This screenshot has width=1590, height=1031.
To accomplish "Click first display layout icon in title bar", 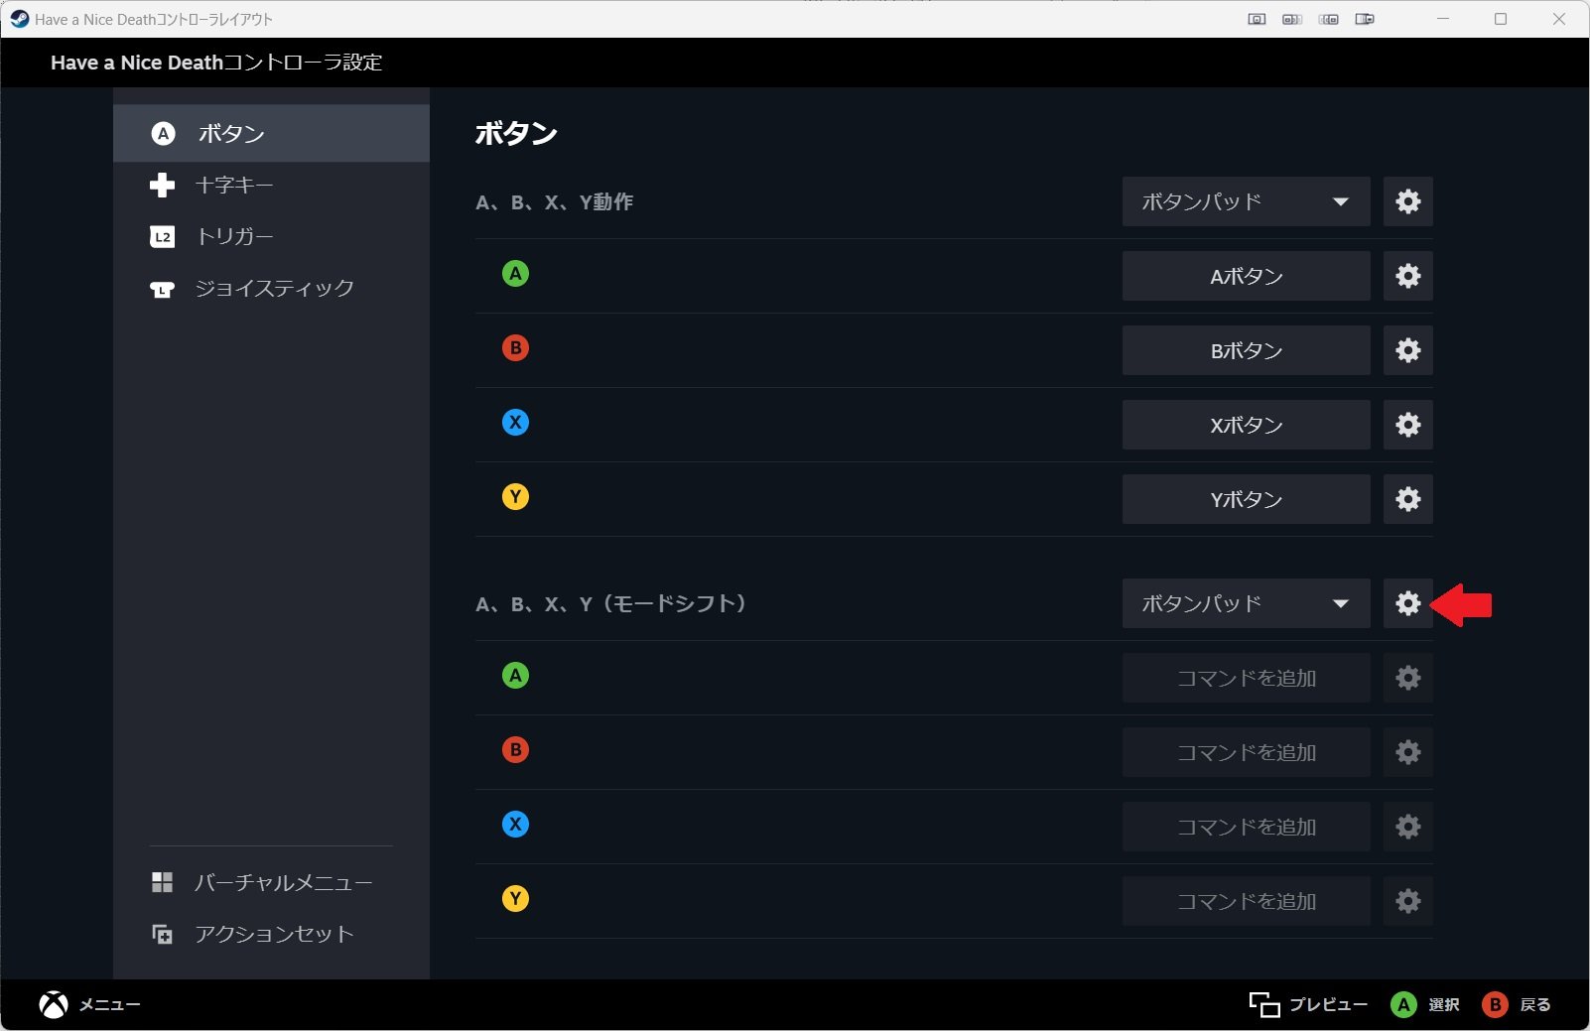I will point(1257,19).
